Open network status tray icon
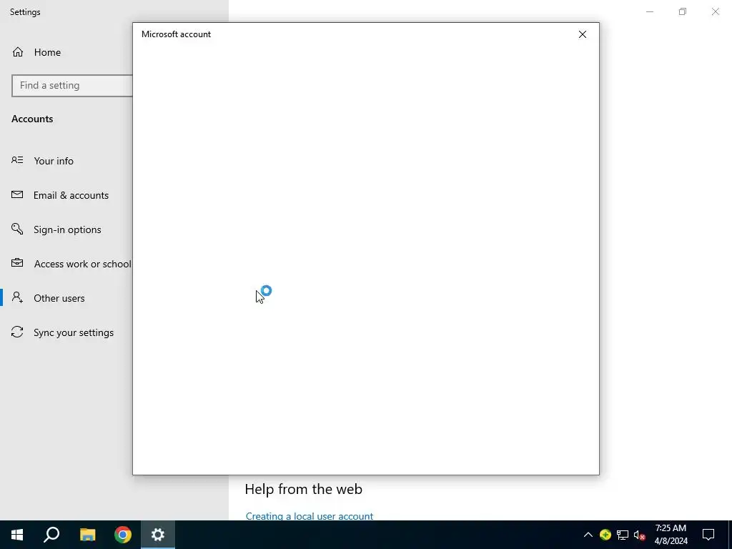This screenshot has width=732, height=549. (x=623, y=535)
